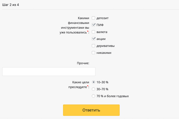Click the депозит label text
This screenshot has width=179, height=119.
coord(103,18)
